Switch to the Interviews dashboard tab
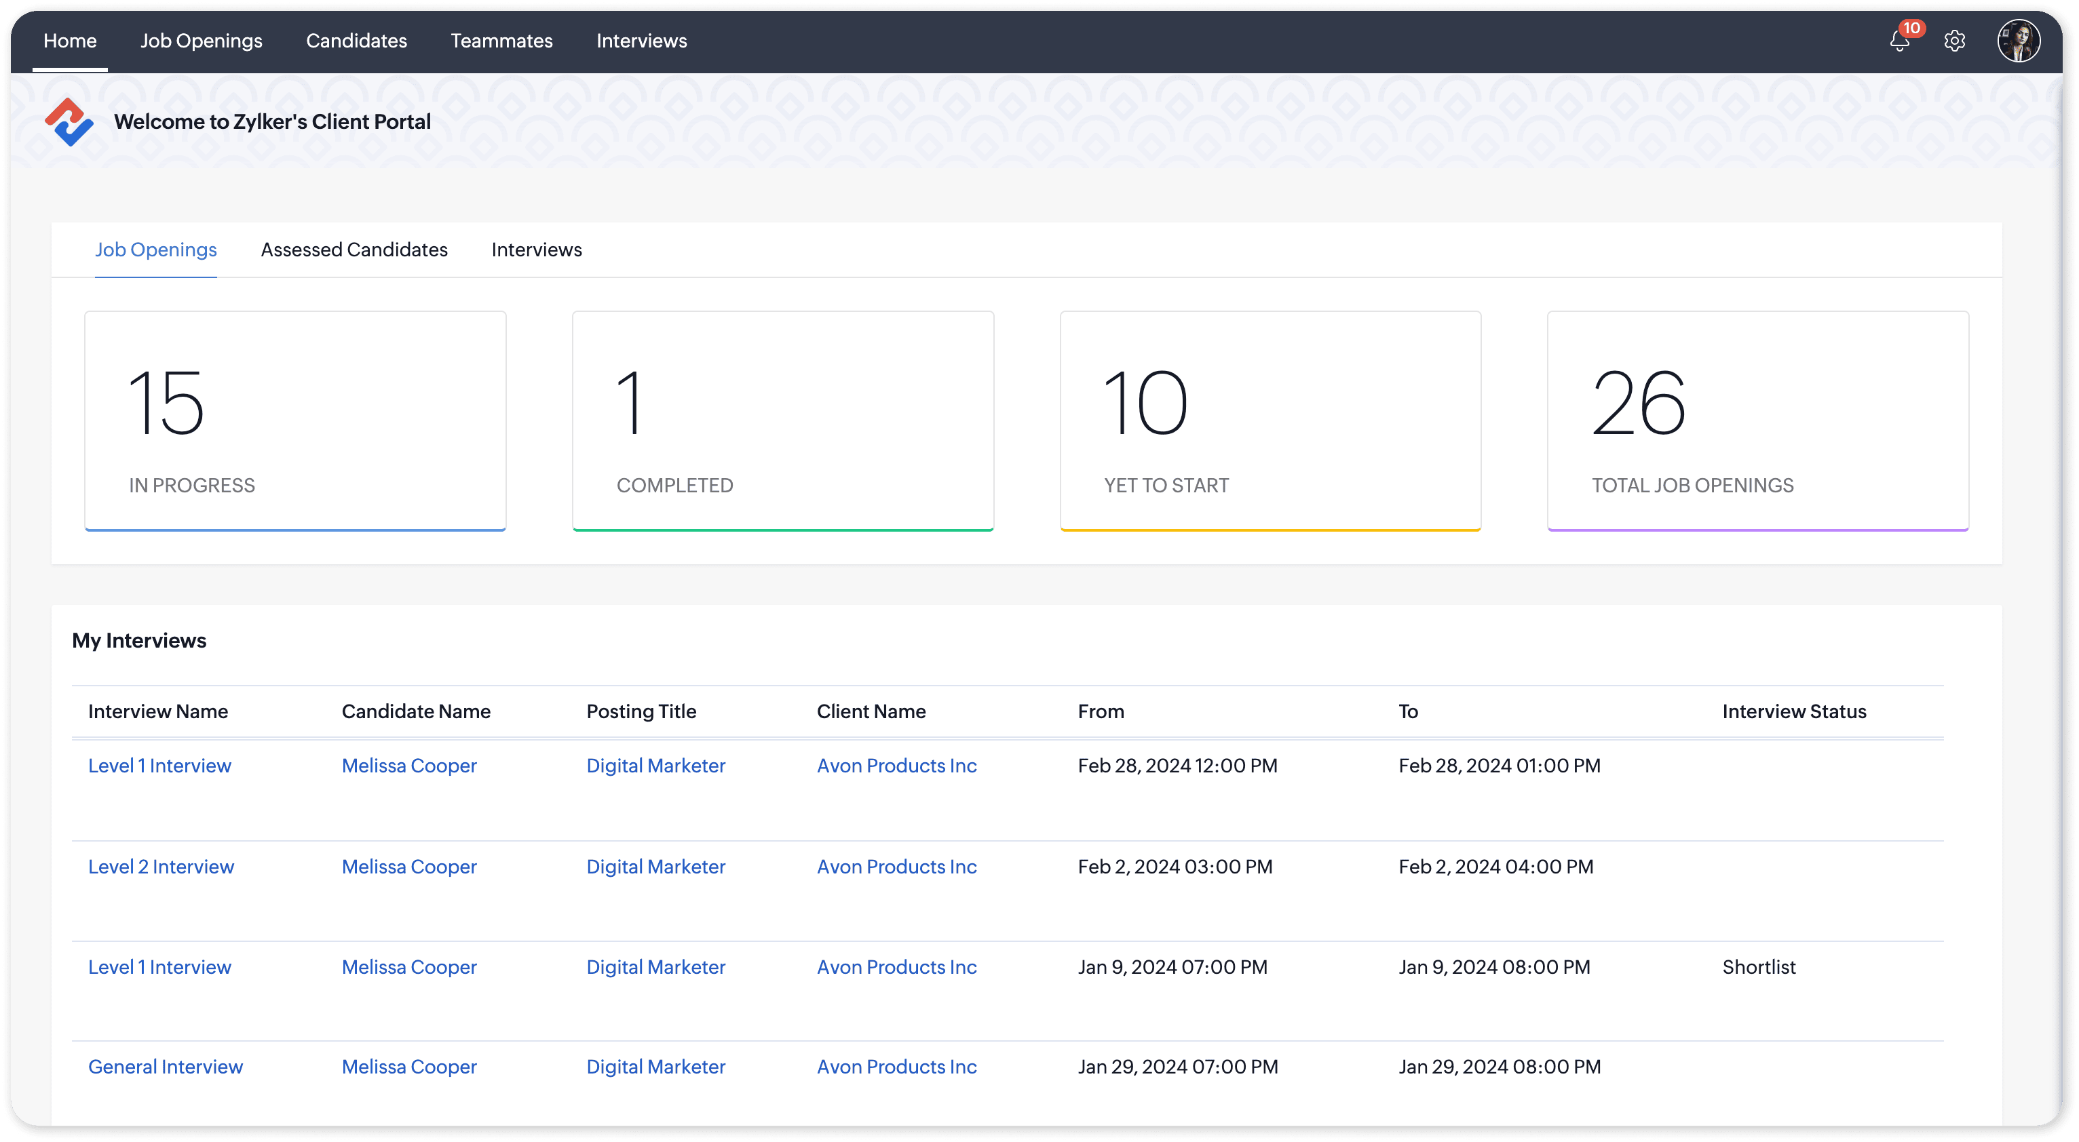Viewport: 2079px width, 1142px height. coord(536,250)
